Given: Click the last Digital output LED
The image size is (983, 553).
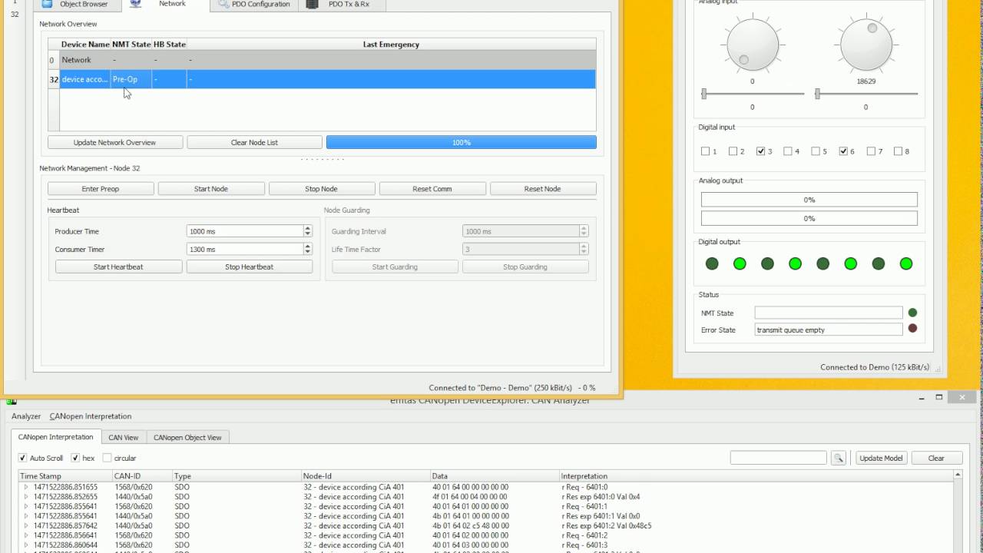Looking at the screenshot, I should point(906,263).
